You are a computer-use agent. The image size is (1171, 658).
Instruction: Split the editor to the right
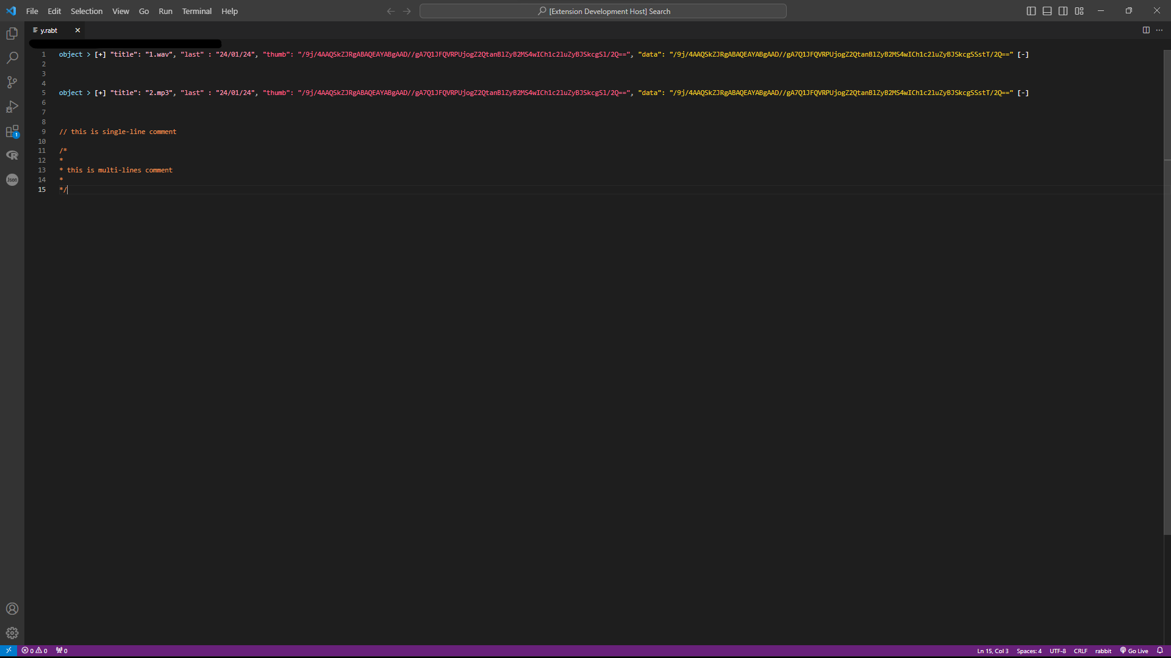(x=1146, y=30)
